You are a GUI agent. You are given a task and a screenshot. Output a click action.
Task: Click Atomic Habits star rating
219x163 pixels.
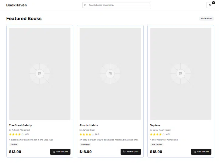point(87,134)
